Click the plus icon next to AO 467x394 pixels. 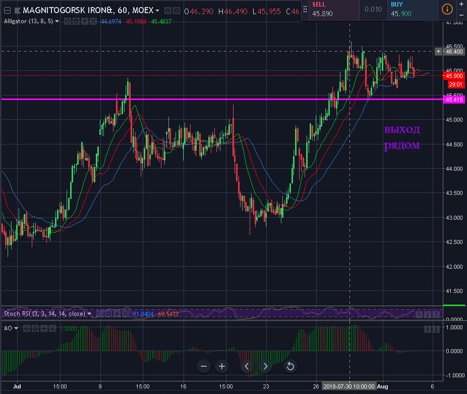[x=44, y=328]
